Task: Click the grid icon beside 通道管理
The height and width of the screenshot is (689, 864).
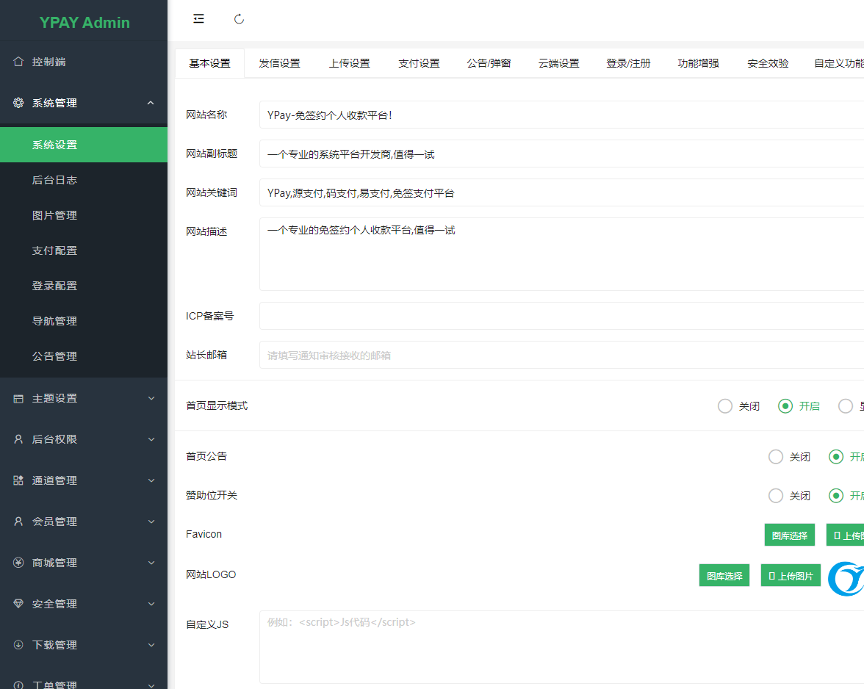Action: [x=18, y=480]
